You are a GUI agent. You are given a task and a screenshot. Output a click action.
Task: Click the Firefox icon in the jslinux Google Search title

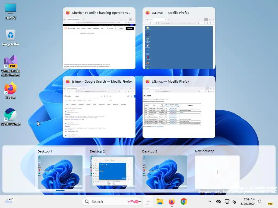68,82
